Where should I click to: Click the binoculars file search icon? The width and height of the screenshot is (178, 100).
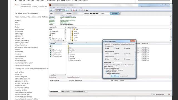pos(87,10)
